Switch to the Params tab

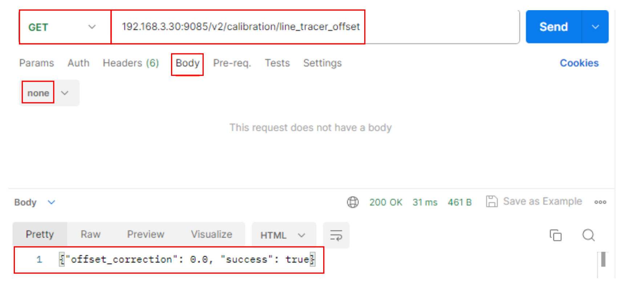tap(37, 63)
